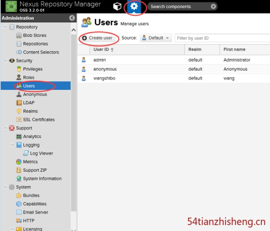Click the Realms shield icon
The height and width of the screenshot is (231, 270).
pos(19,111)
